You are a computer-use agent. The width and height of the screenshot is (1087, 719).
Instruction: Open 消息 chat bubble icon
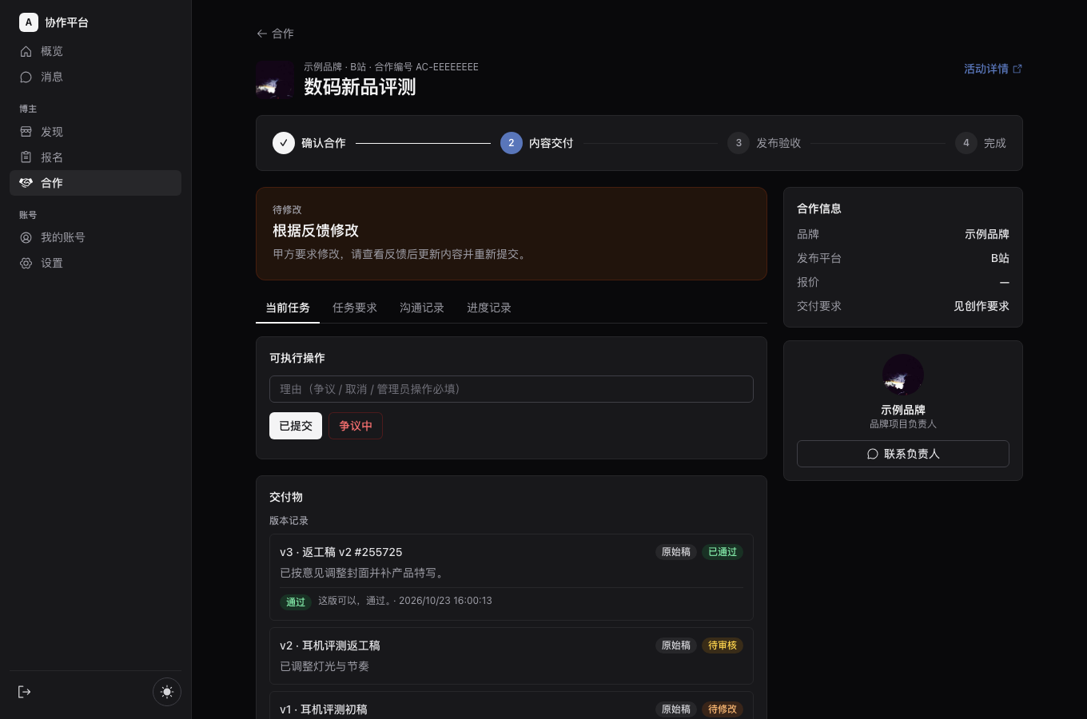(x=26, y=77)
